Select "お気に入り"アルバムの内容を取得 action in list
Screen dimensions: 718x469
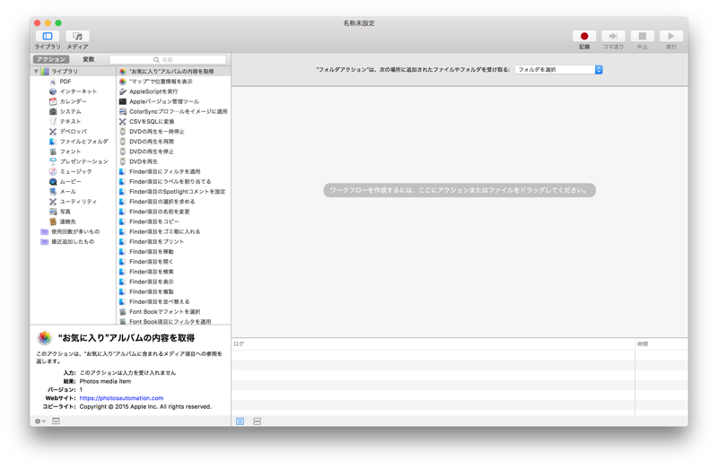click(x=173, y=72)
